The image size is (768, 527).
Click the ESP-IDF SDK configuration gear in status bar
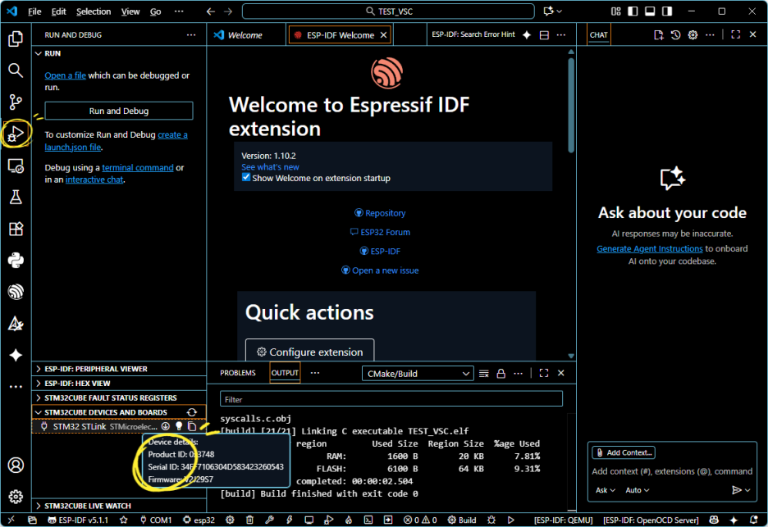click(x=230, y=520)
